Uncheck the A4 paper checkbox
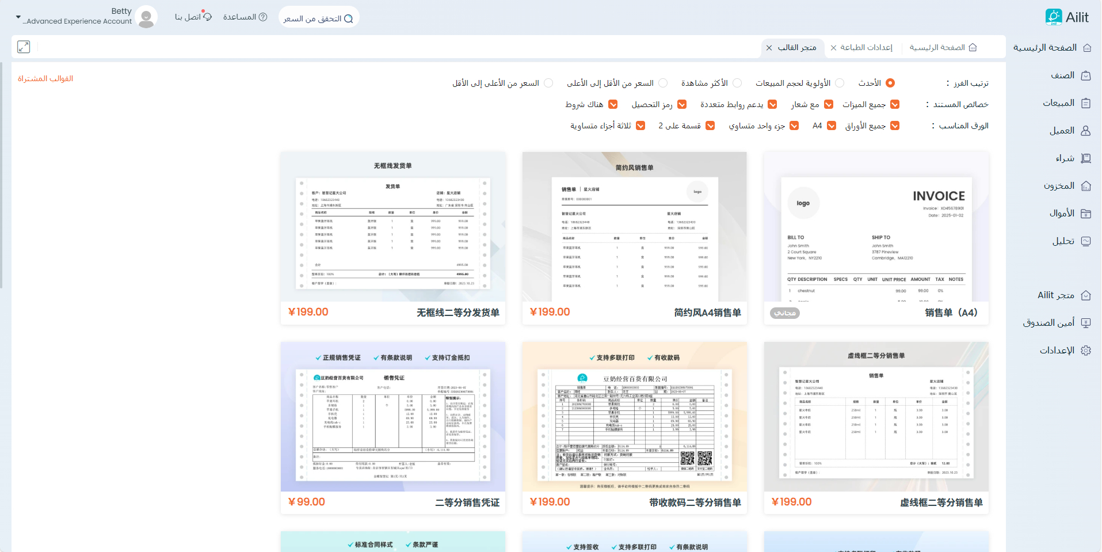 [832, 125]
